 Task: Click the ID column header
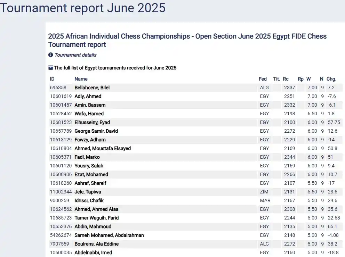(52, 79)
